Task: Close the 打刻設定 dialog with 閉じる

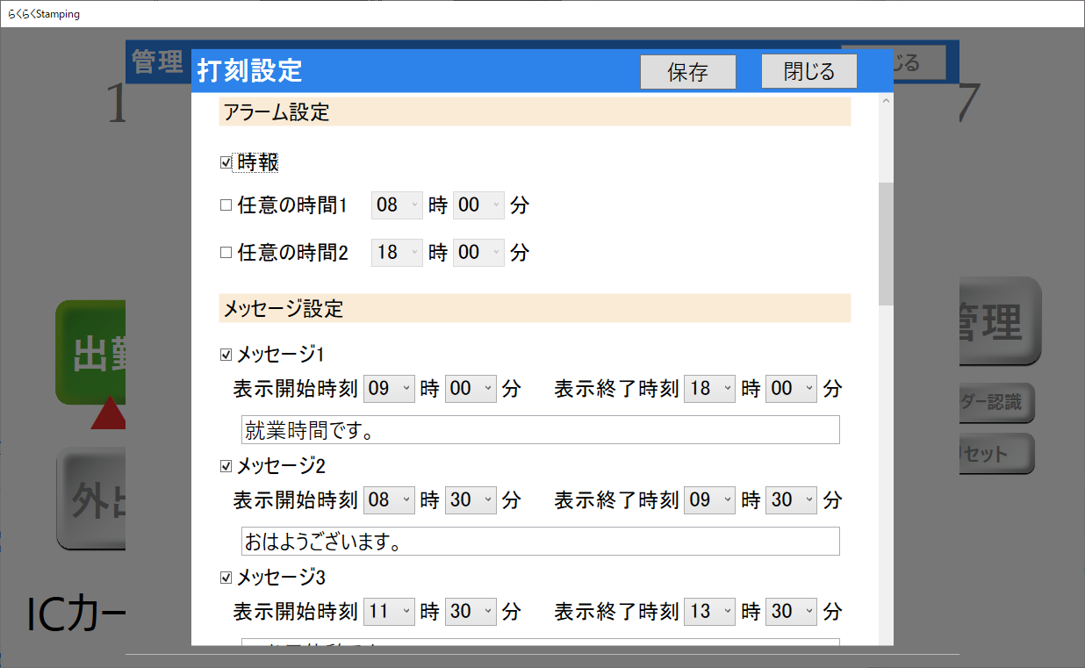Action: [808, 71]
